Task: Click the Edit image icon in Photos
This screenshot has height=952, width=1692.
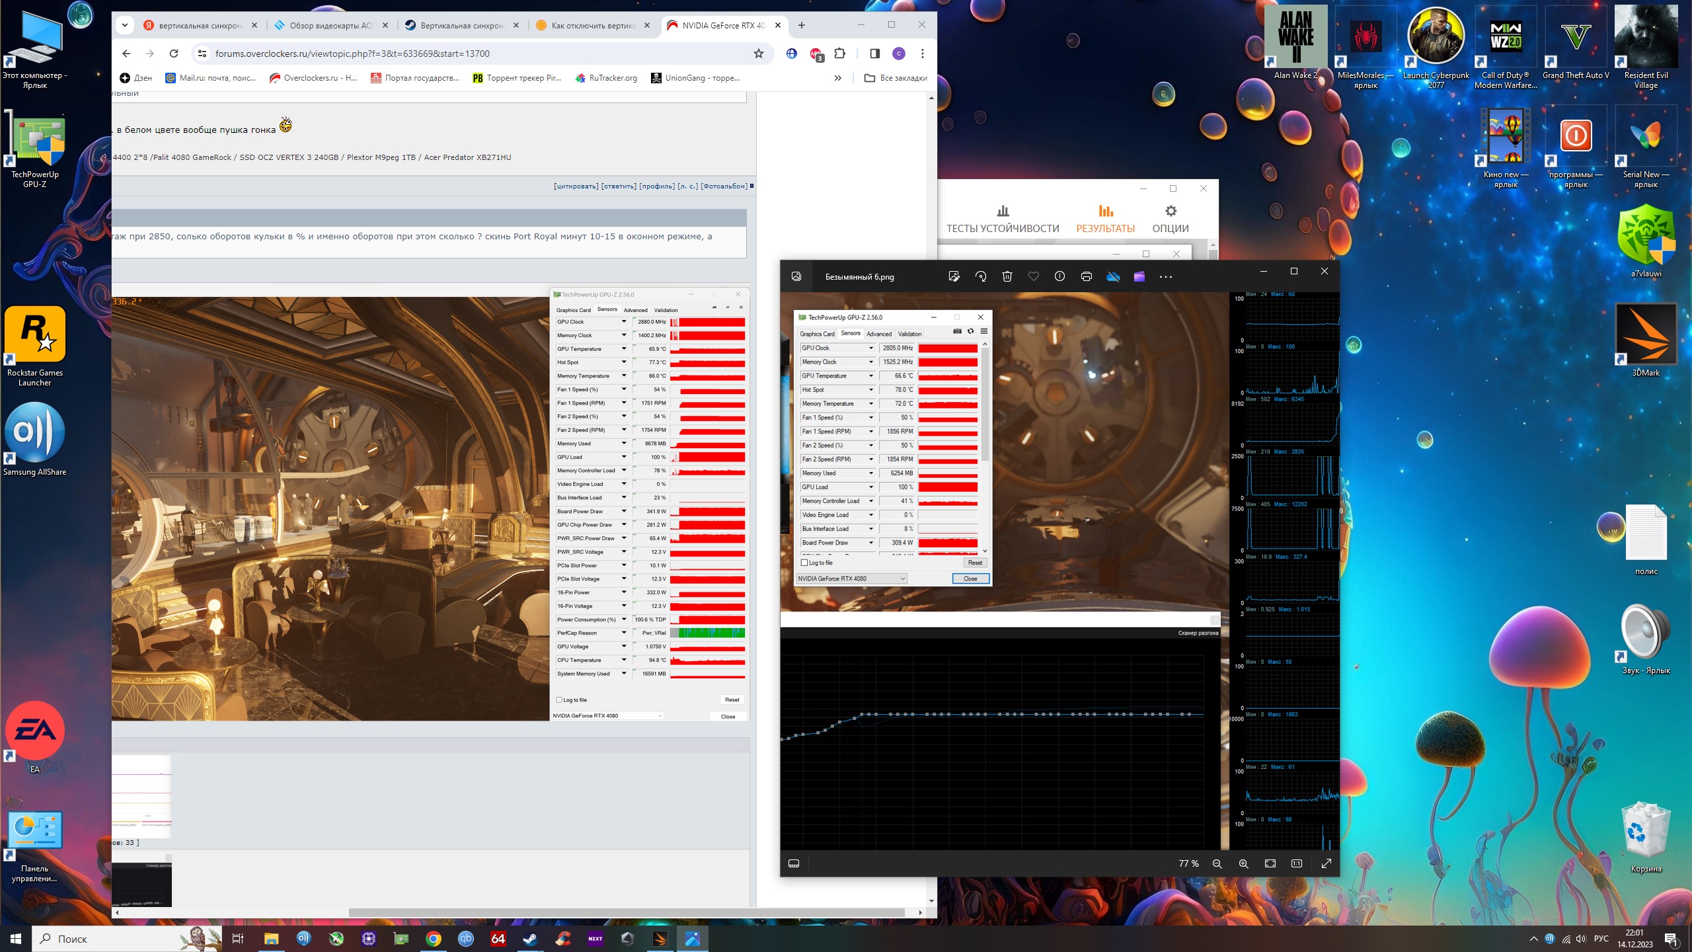Action: [x=954, y=277]
